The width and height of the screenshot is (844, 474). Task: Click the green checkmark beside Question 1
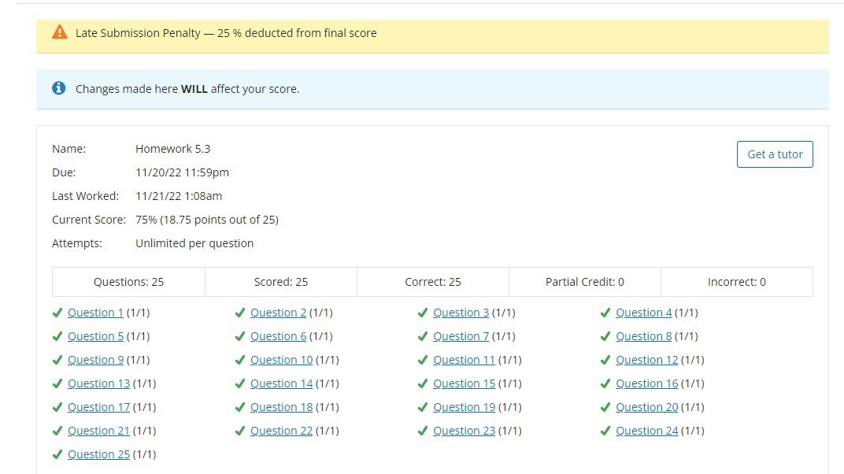pos(57,313)
